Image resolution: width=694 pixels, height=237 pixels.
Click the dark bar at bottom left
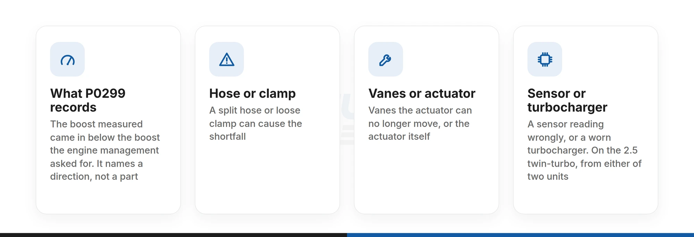pyautogui.click(x=173, y=235)
